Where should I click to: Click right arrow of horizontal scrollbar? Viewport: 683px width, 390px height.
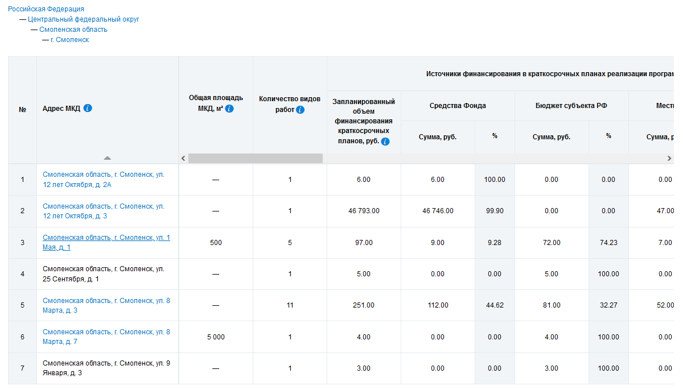[x=669, y=159]
